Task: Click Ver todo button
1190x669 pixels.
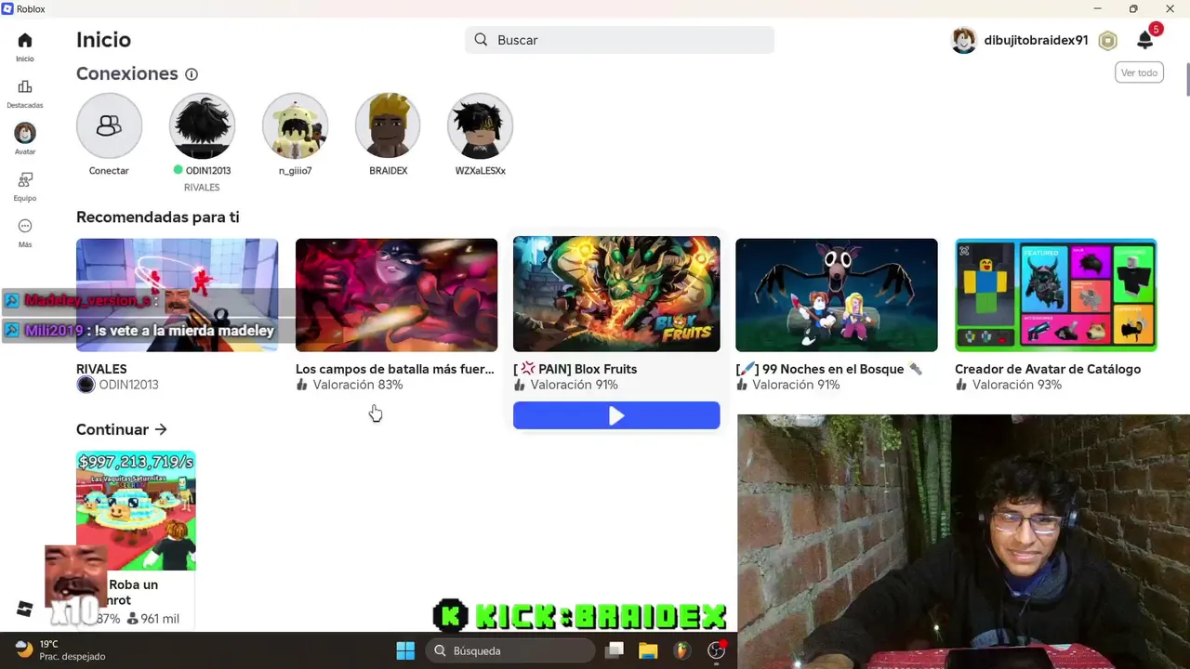Action: (x=1139, y=72)
